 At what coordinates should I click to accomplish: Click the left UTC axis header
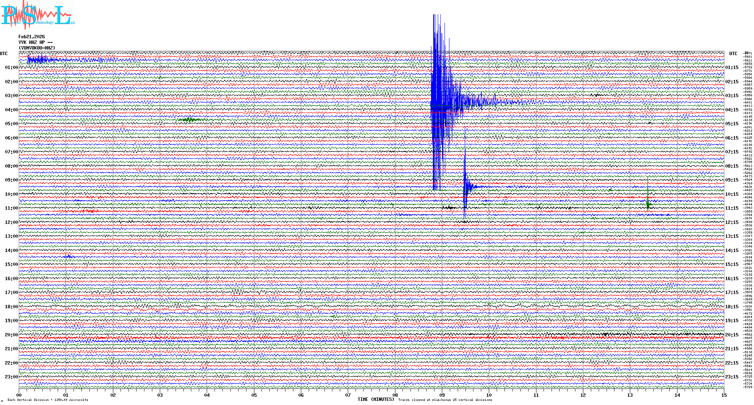click(x=4, y=54)
